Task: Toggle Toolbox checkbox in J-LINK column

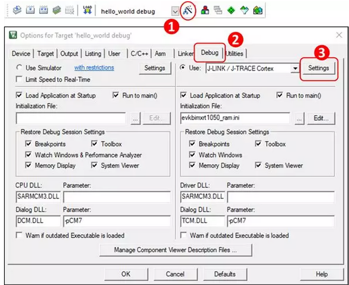Action: coord(258,144)
